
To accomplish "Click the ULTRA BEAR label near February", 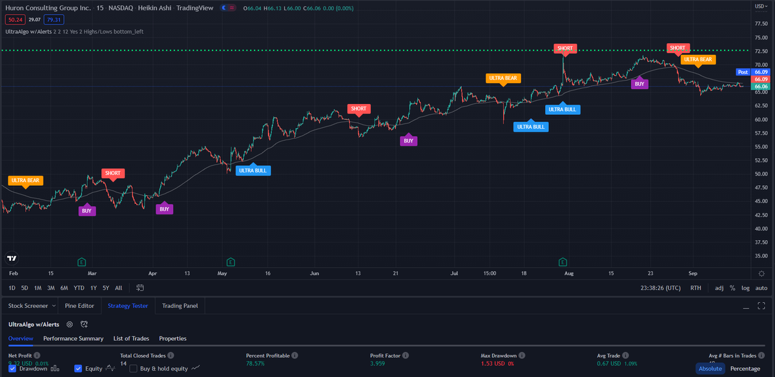I will (26, 180).
